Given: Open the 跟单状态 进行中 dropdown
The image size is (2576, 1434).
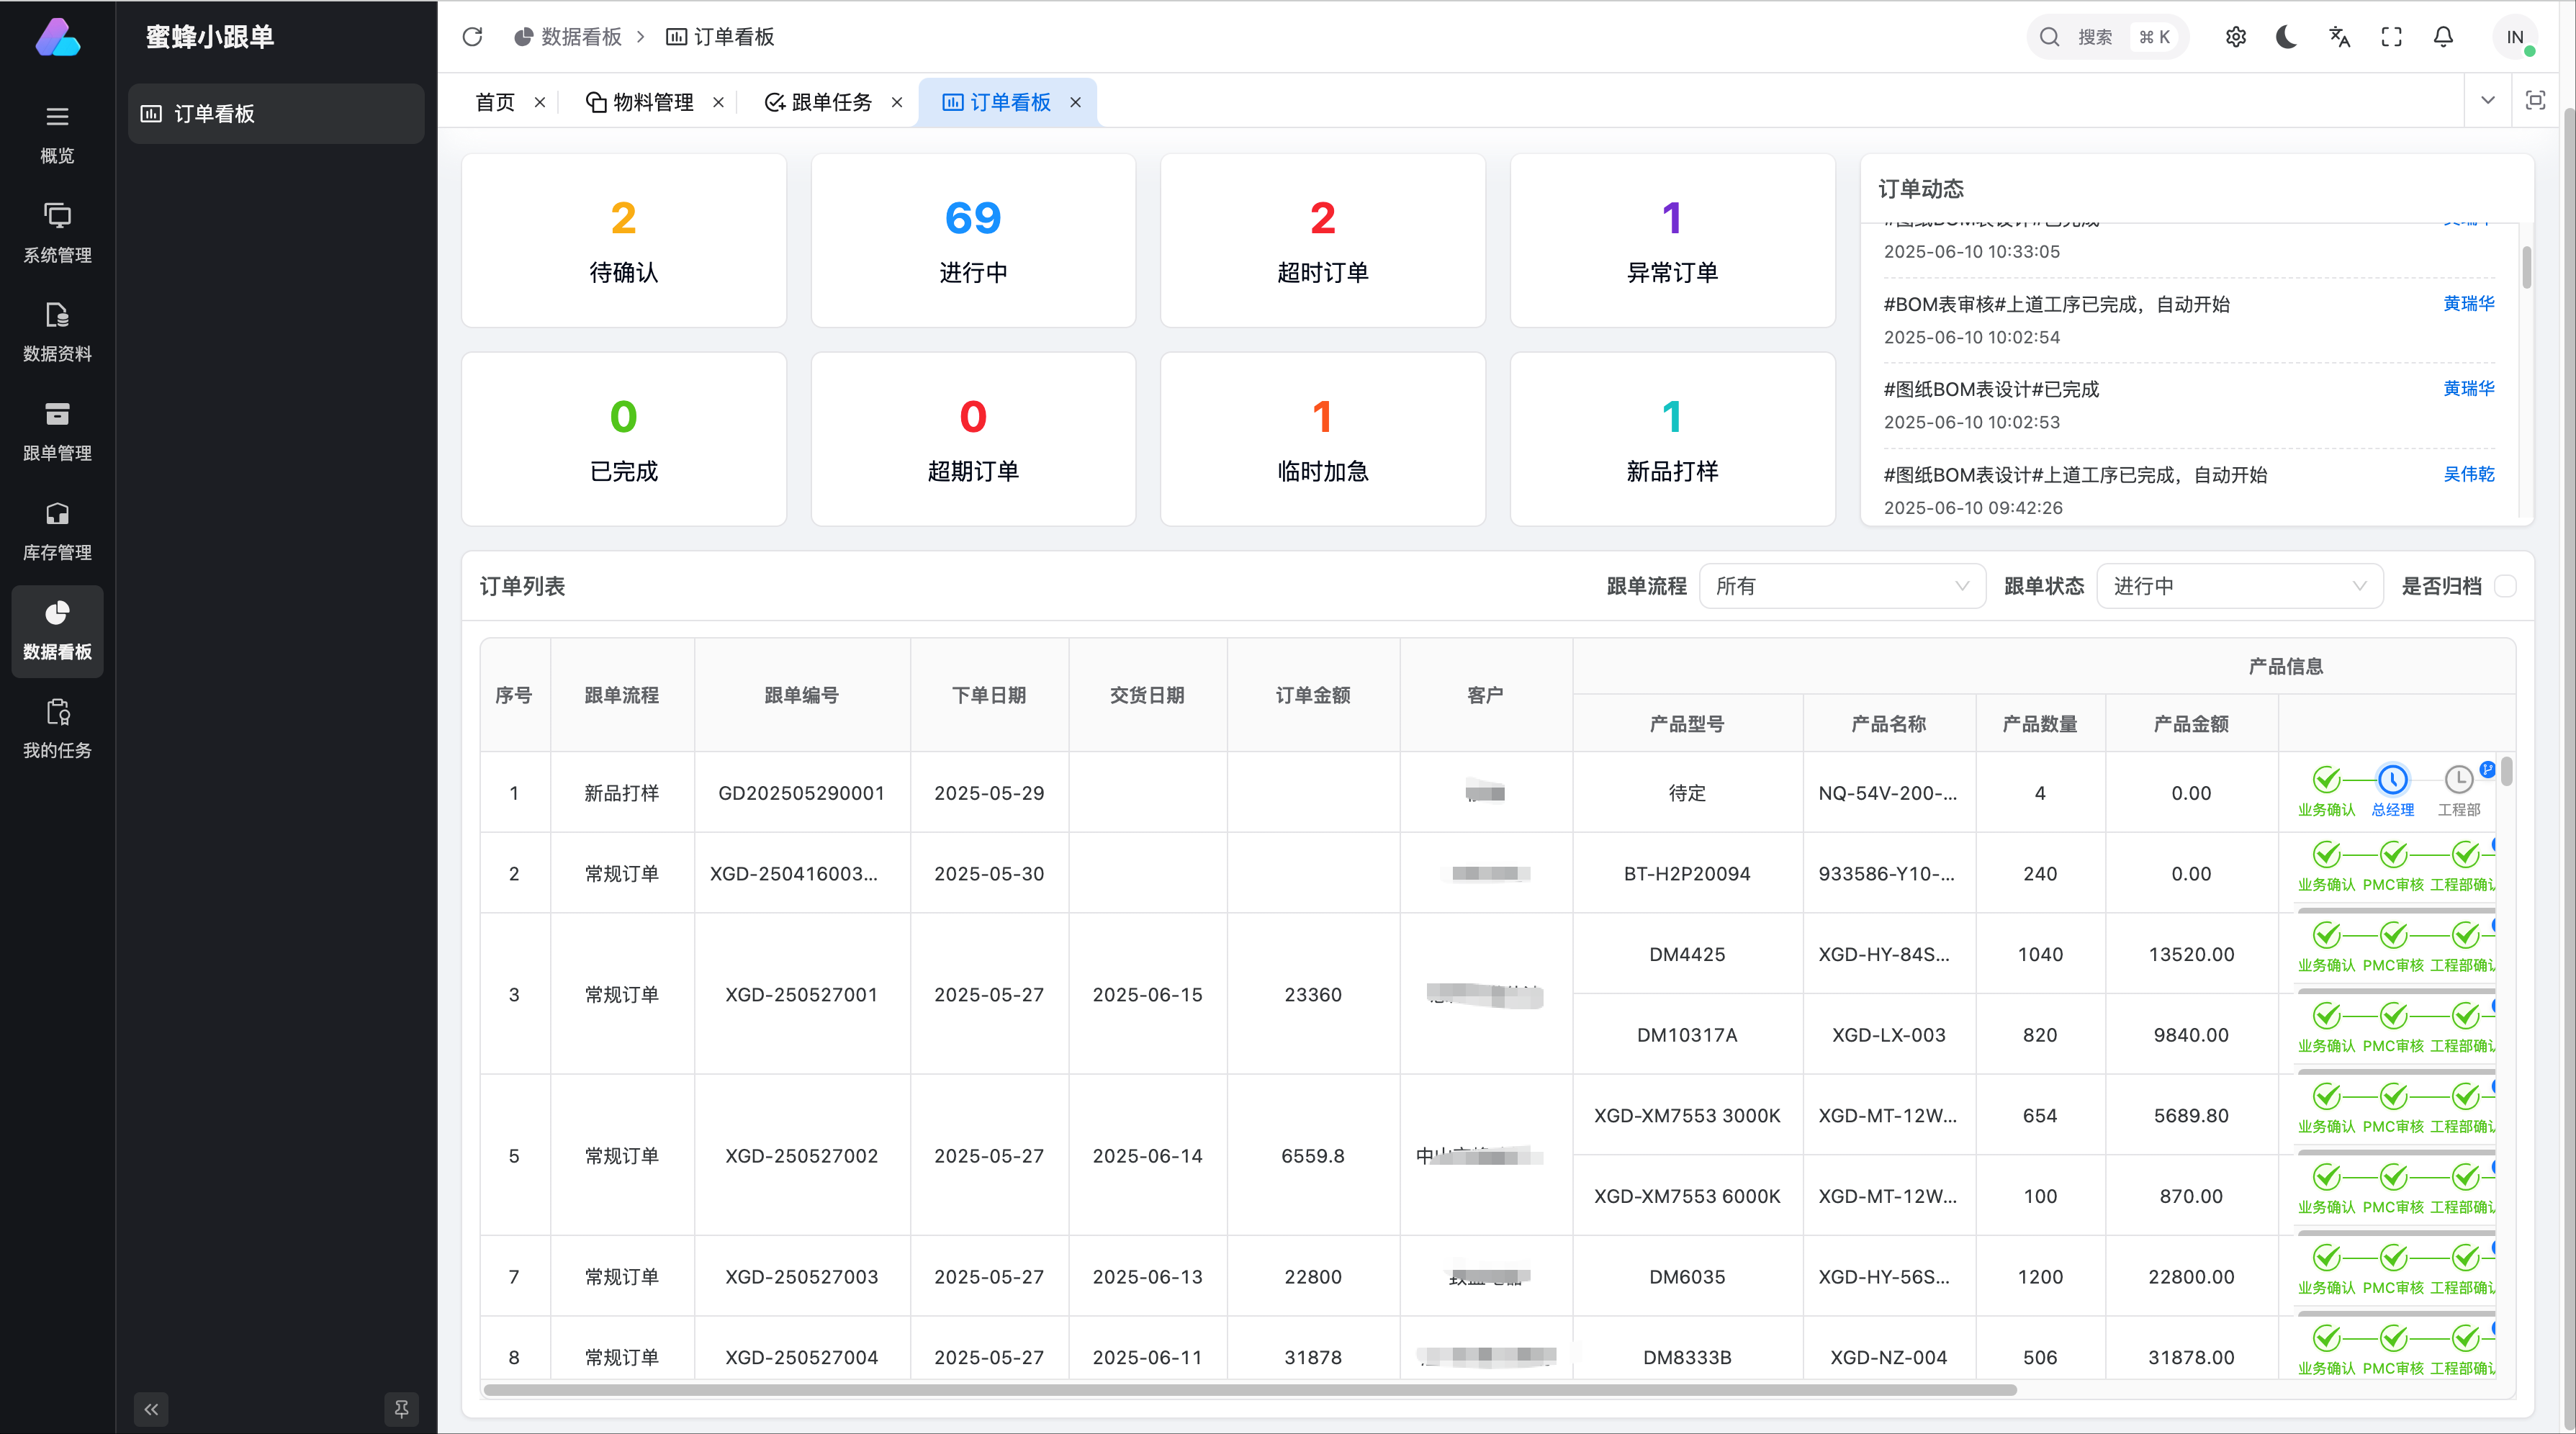Looking at the screenshot, I should (2239, 586).
